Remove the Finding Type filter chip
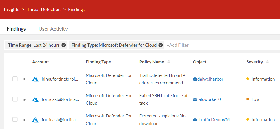This screenshot has height=129, width=280. click(x=161, y=45)
